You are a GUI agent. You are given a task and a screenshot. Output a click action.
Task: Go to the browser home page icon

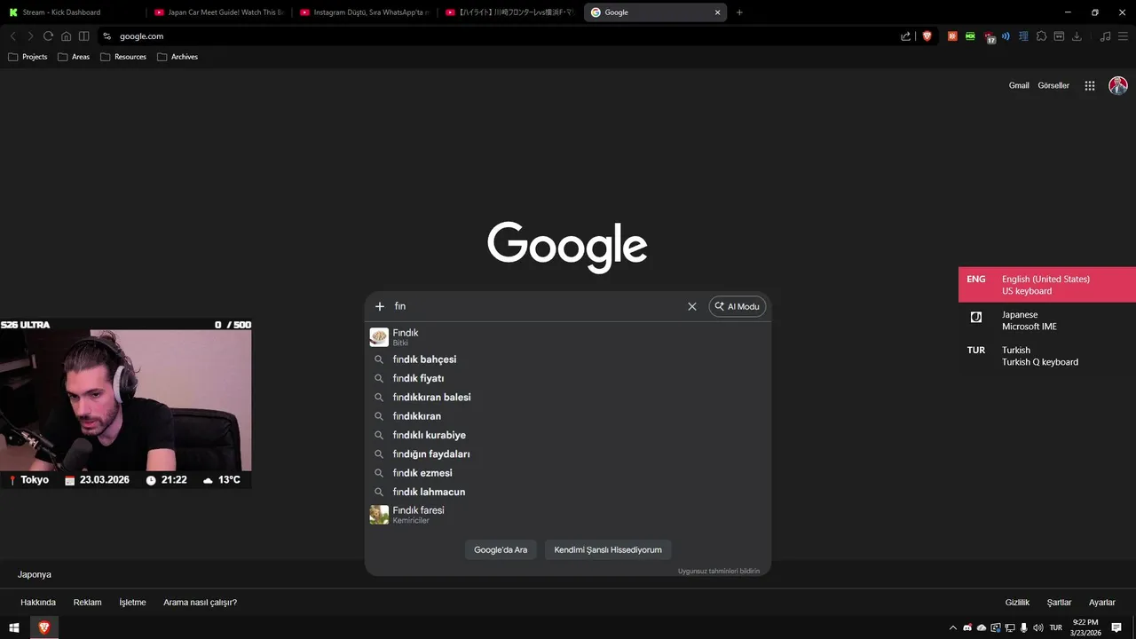66,36
